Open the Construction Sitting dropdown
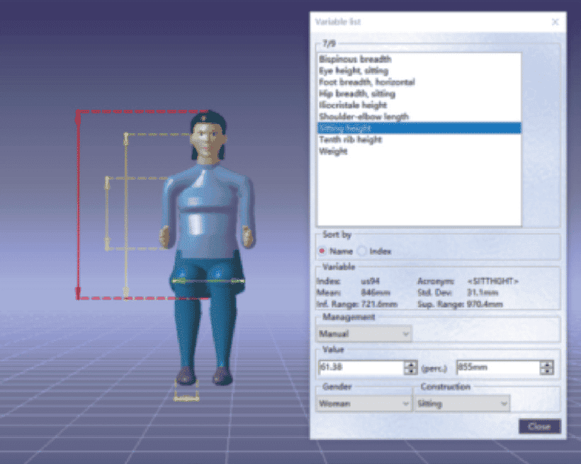Image resolution: width=581 pixels, height=464 pixels. (462, 403)
